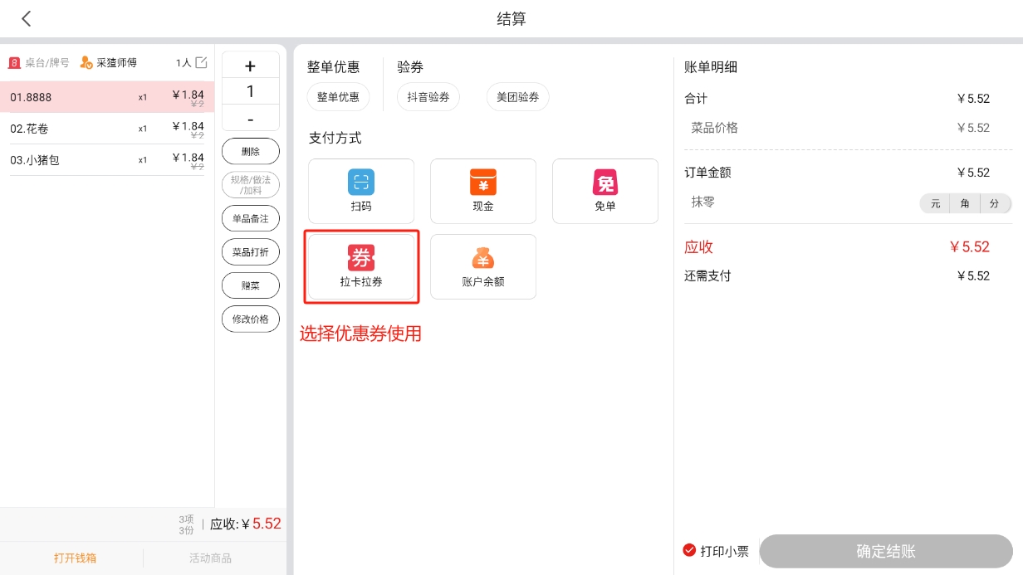1023x575 pixels.
Task: Select 角 rounding option
Action: pyautogui.click(x=965, y=203)
